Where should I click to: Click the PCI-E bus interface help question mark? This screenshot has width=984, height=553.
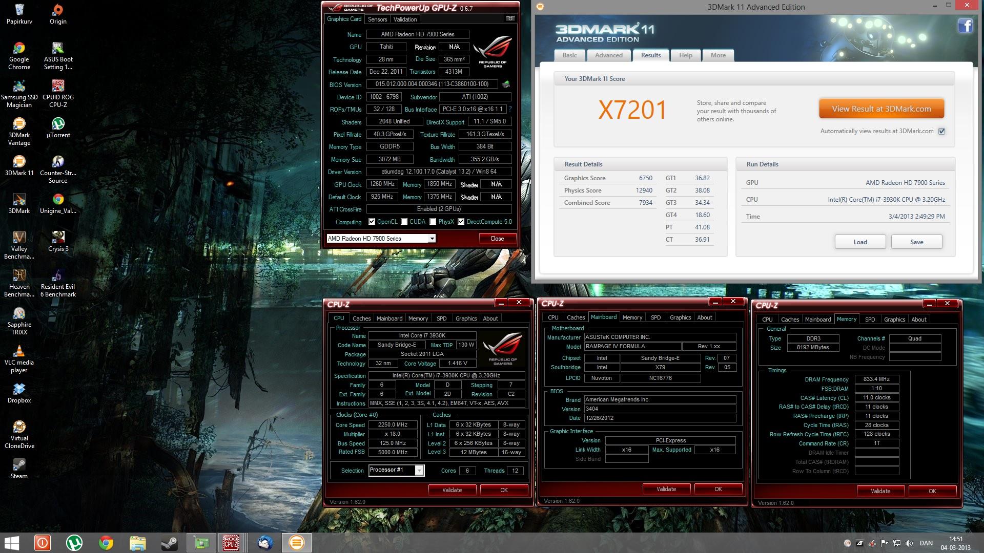[510, 109]
